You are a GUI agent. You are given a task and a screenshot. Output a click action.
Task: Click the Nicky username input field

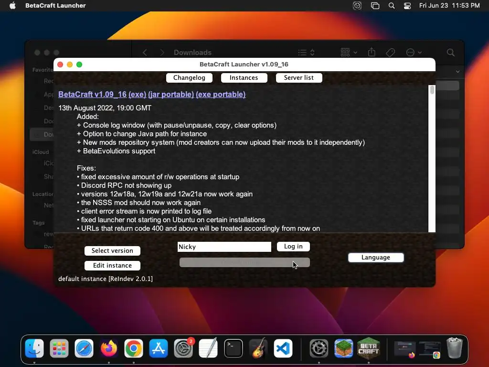[x=224, y=247]
